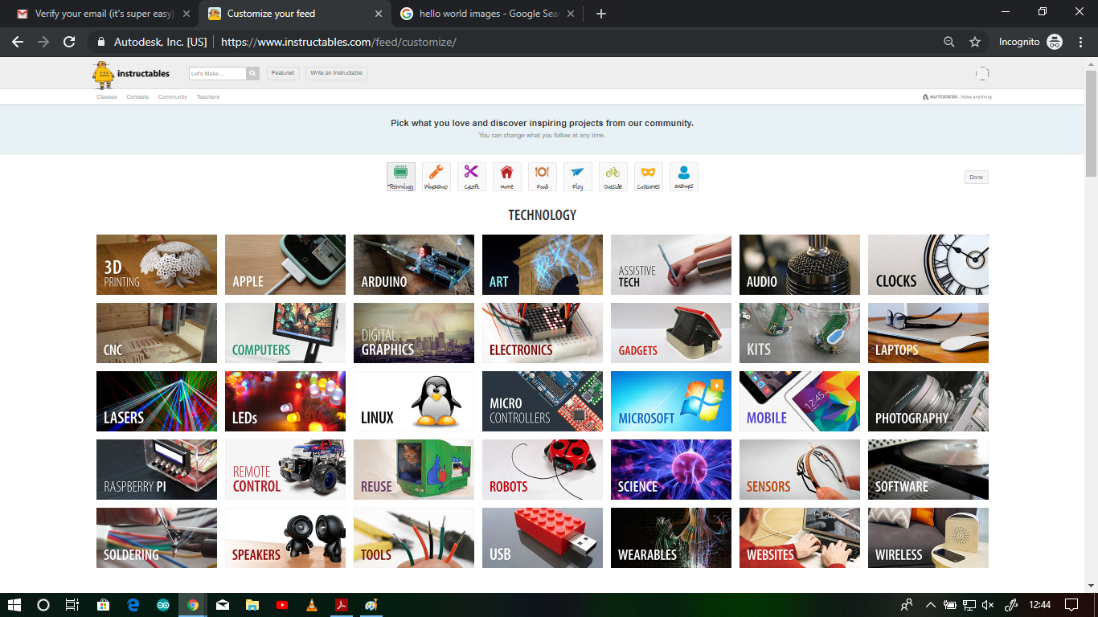Select the Workshop wrench category icon

[x=436, y=177]
